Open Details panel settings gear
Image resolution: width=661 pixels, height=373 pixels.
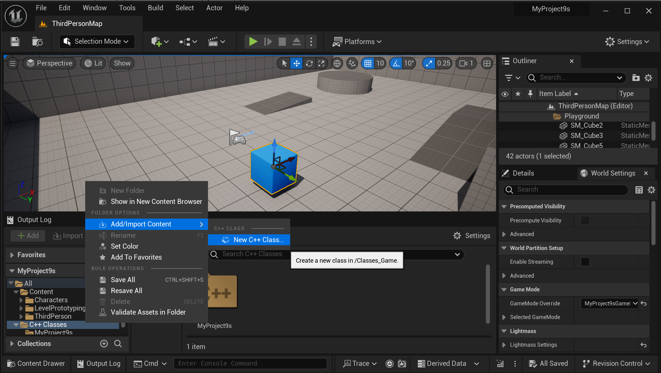coord(651,190)
